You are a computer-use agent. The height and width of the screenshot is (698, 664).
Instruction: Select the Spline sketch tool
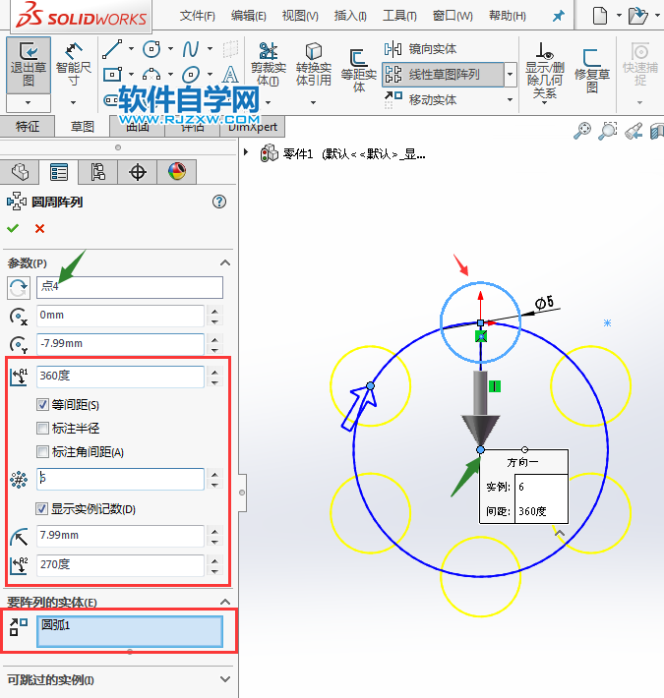click(191, 49)
